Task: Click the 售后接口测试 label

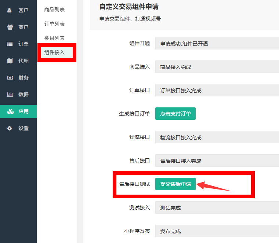Action: click(134, 184)
